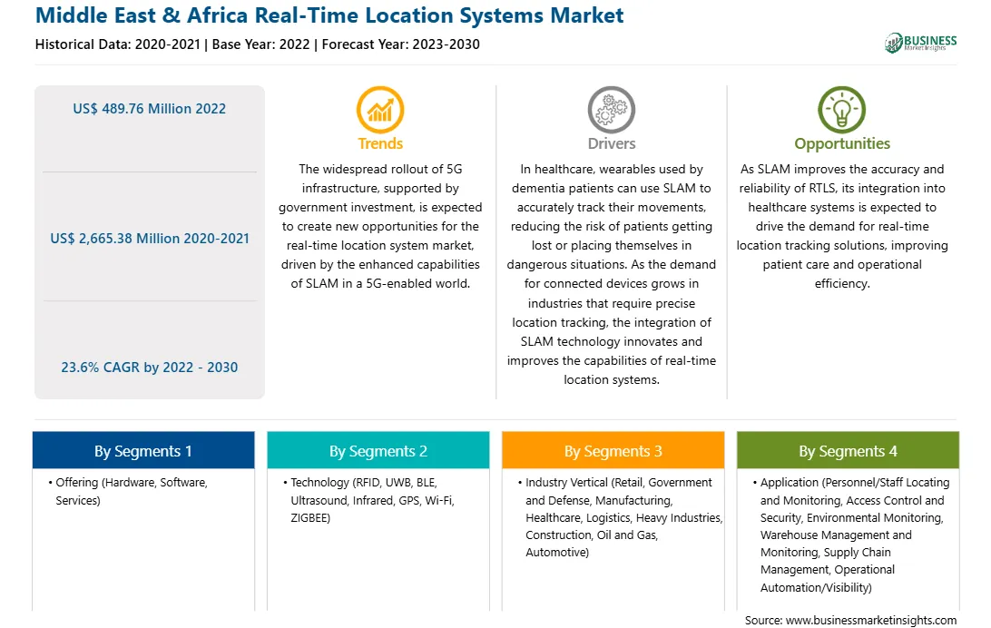Select the By Segments 1 header
The width and height of the screenshot is (991, 628).
tap(143, 450)
